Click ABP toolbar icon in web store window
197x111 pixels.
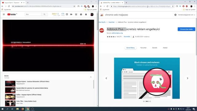point(187,6)
